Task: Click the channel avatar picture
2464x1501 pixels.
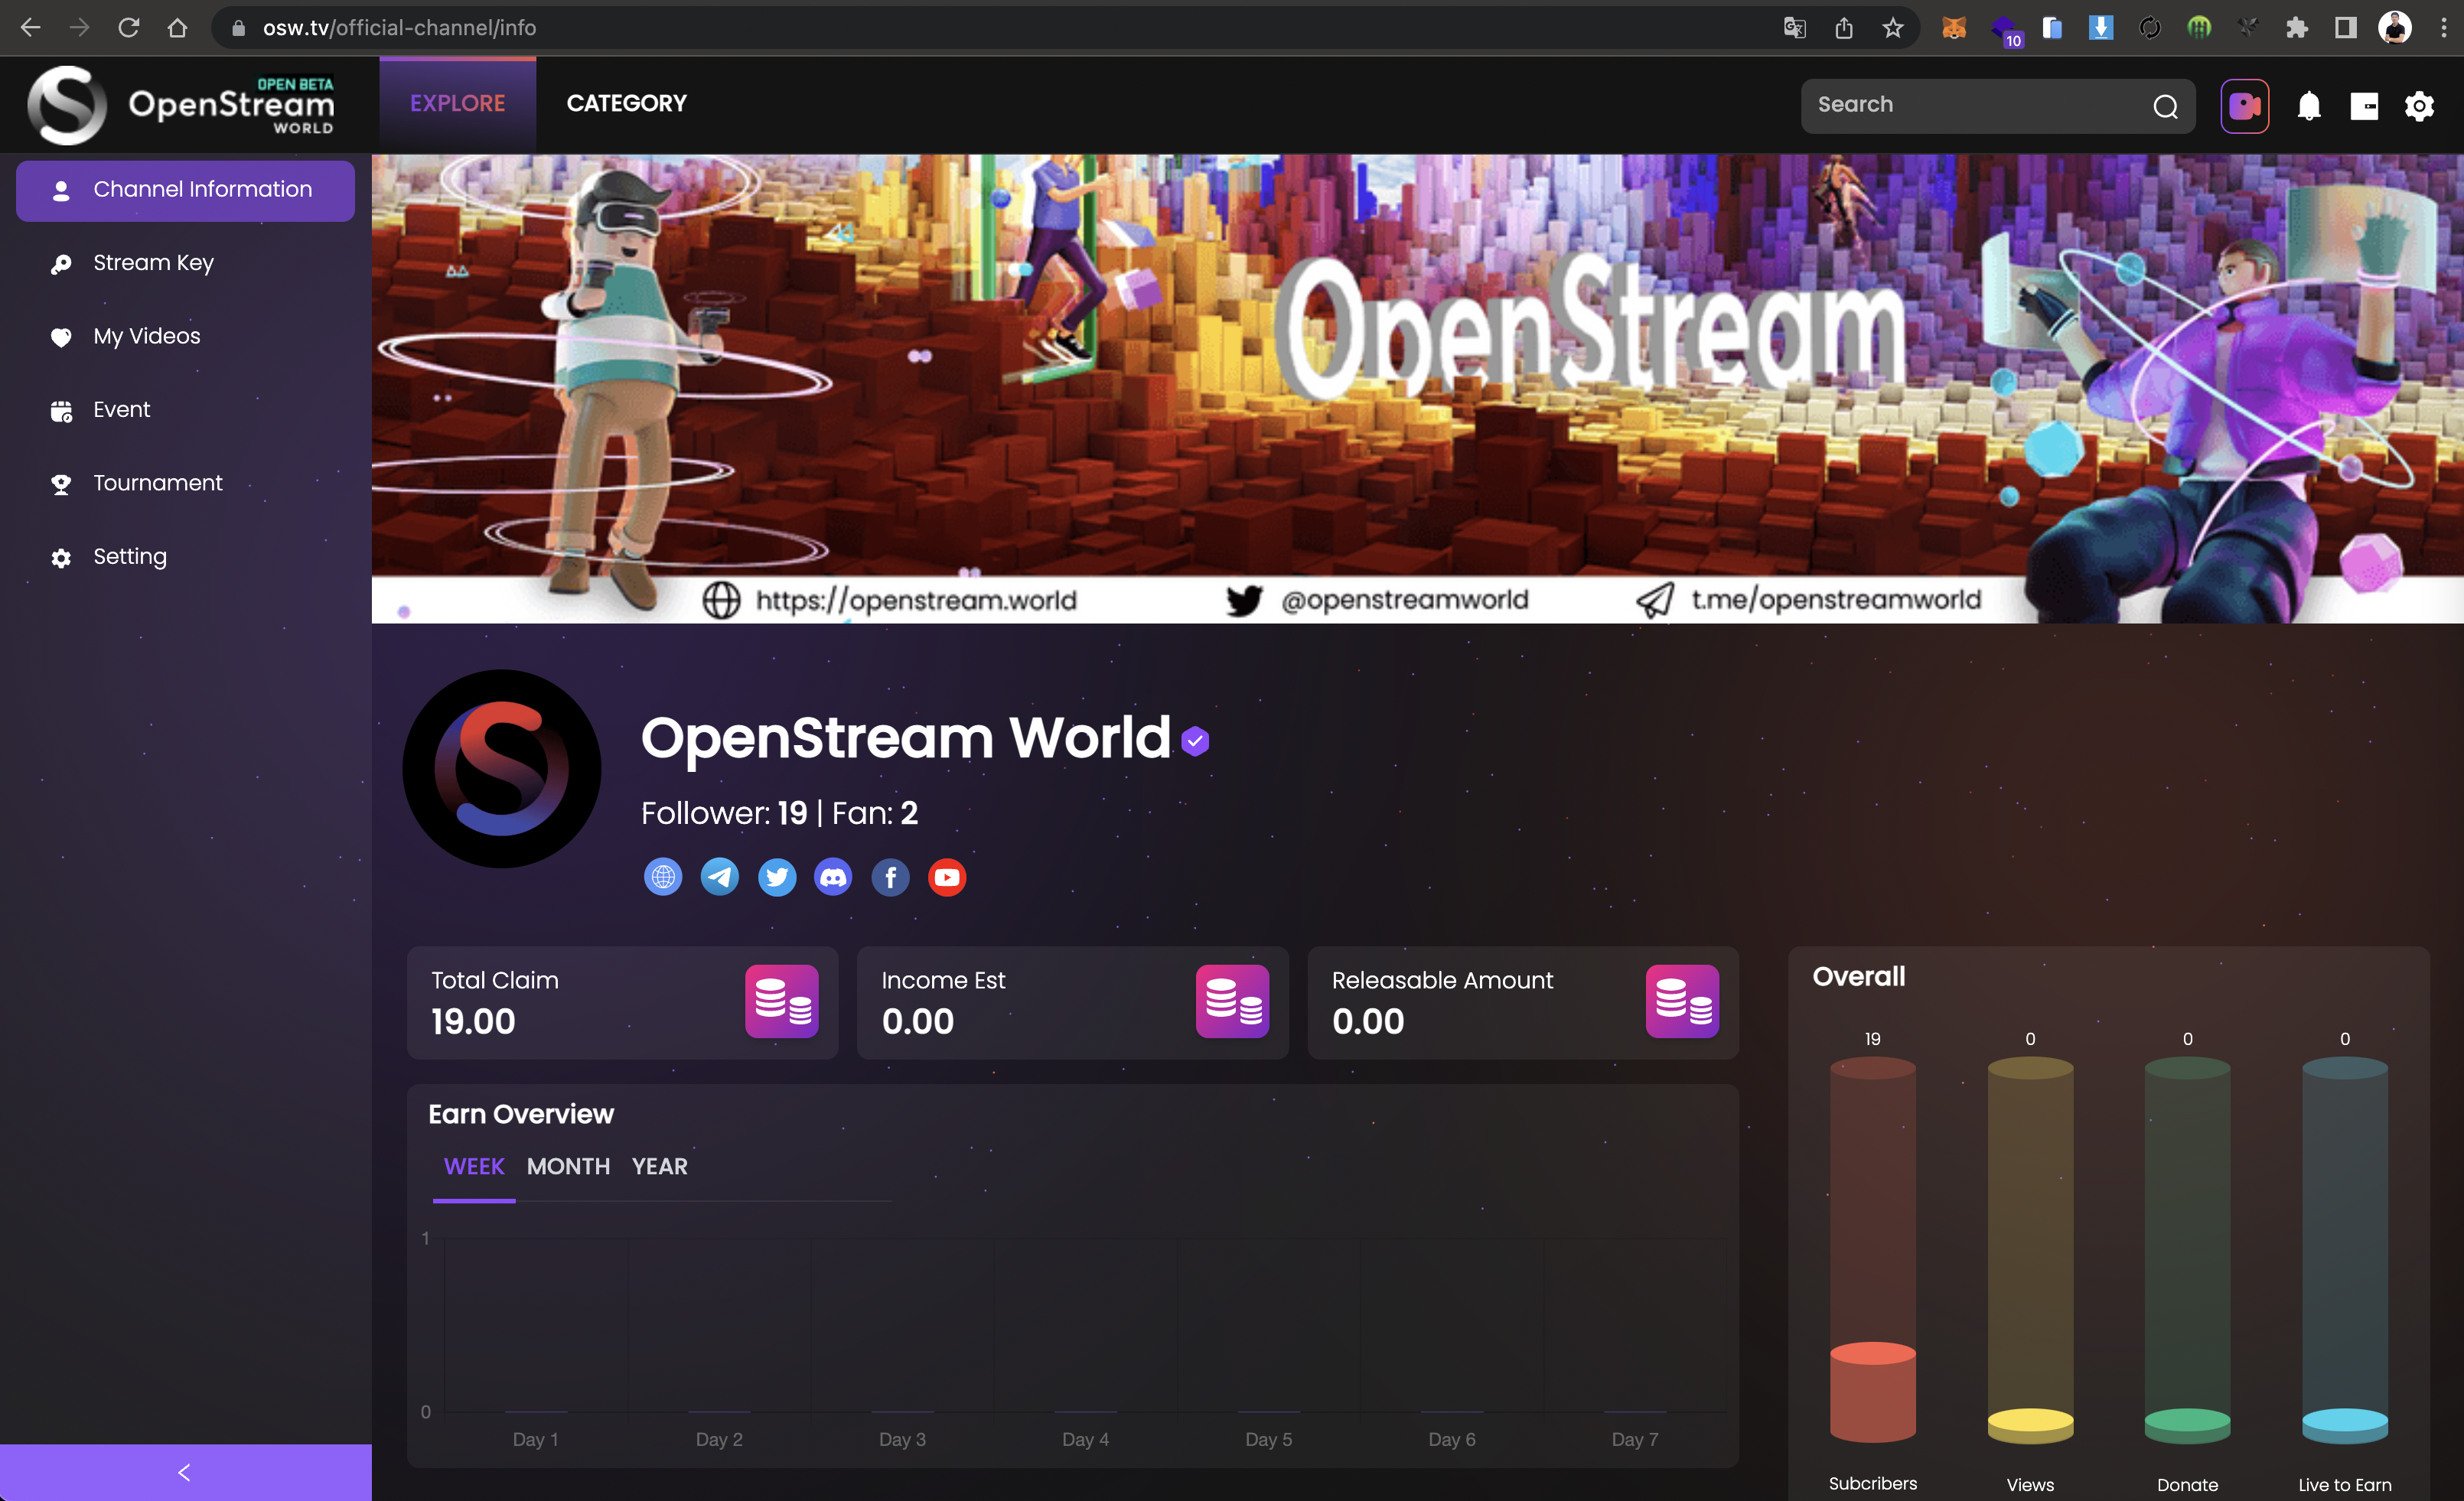Action: click(x=501, y=768)
